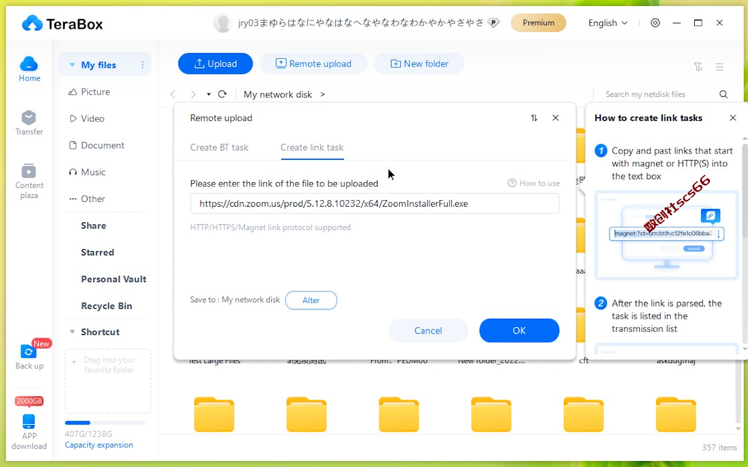
Task: Click Alter to change save location
Action: pos(311,300)
